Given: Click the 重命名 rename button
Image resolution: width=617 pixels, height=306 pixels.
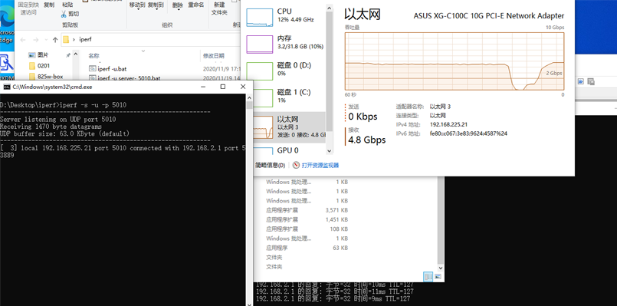Looking at the screenshot, I should (196, 5).
